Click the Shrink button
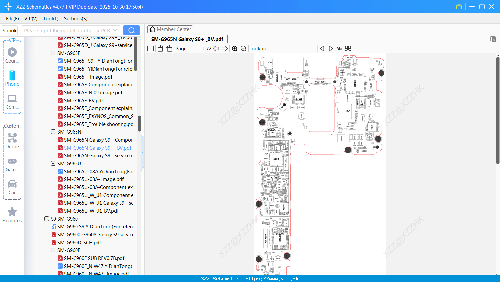Viewport: 500px width, 282px height. pos(10,30)
